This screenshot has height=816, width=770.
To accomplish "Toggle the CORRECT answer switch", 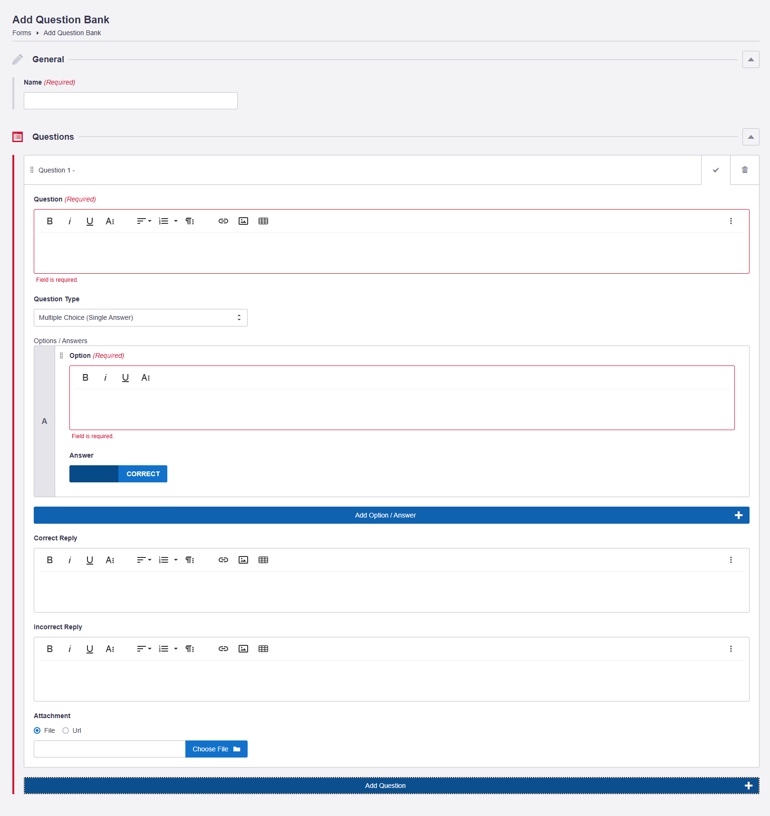I will [118, 474].
